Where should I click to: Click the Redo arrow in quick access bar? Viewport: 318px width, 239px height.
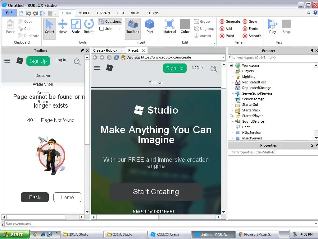coord(36,13)
